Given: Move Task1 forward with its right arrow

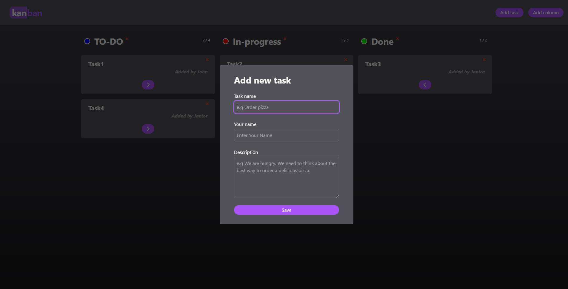Looking at the screenshot, I should click(x=148, y=84).
